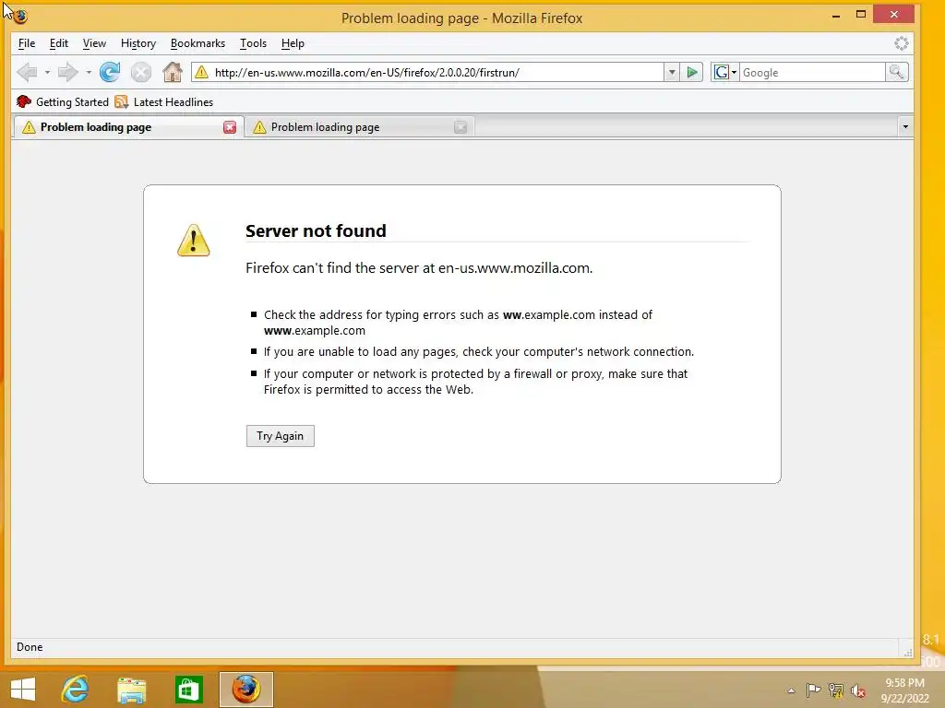
Task: Click the Firefox taskbar button
Action: click(245, 690)
